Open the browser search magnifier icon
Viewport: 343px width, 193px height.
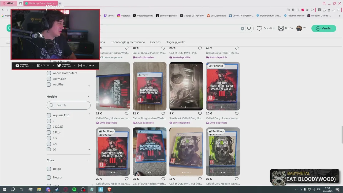[324, 3]
